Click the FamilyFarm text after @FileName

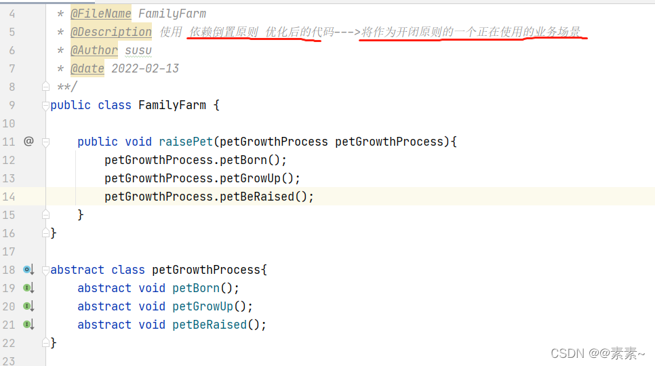pos(172,14)
